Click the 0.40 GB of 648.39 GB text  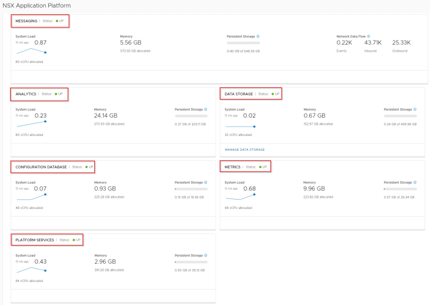[x=243, y=51]
